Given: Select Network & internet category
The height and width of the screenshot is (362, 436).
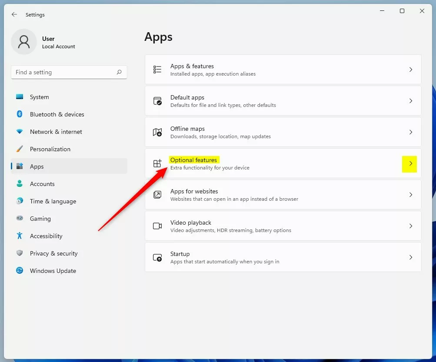Looking at the screenshot, I should tap(69, 132).
